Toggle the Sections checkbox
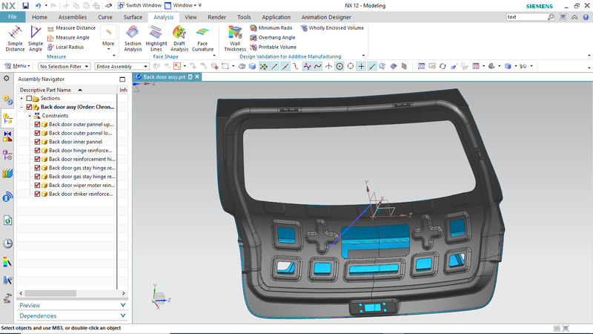593x334 pixels. [x=29, y=98]
